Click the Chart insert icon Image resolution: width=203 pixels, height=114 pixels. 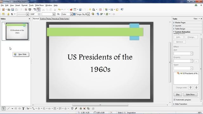(71, 9)
